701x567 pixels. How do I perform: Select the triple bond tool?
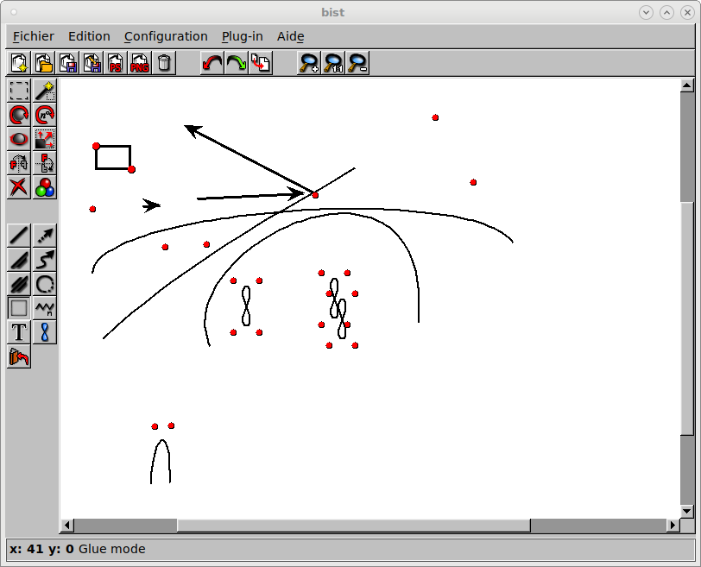(19, 284)
